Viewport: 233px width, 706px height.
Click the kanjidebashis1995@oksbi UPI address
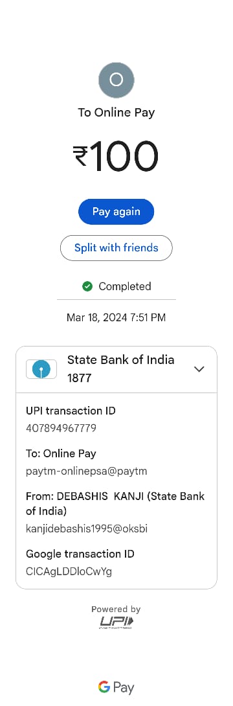[87, 529]
